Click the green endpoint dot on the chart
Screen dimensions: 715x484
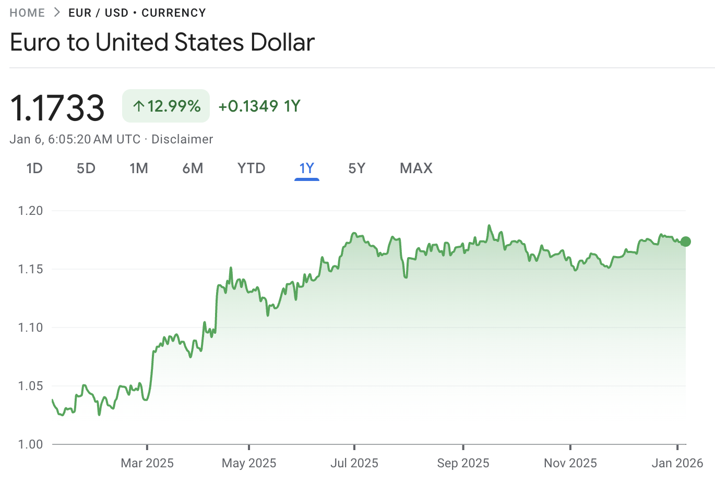[x=685, y=241]
